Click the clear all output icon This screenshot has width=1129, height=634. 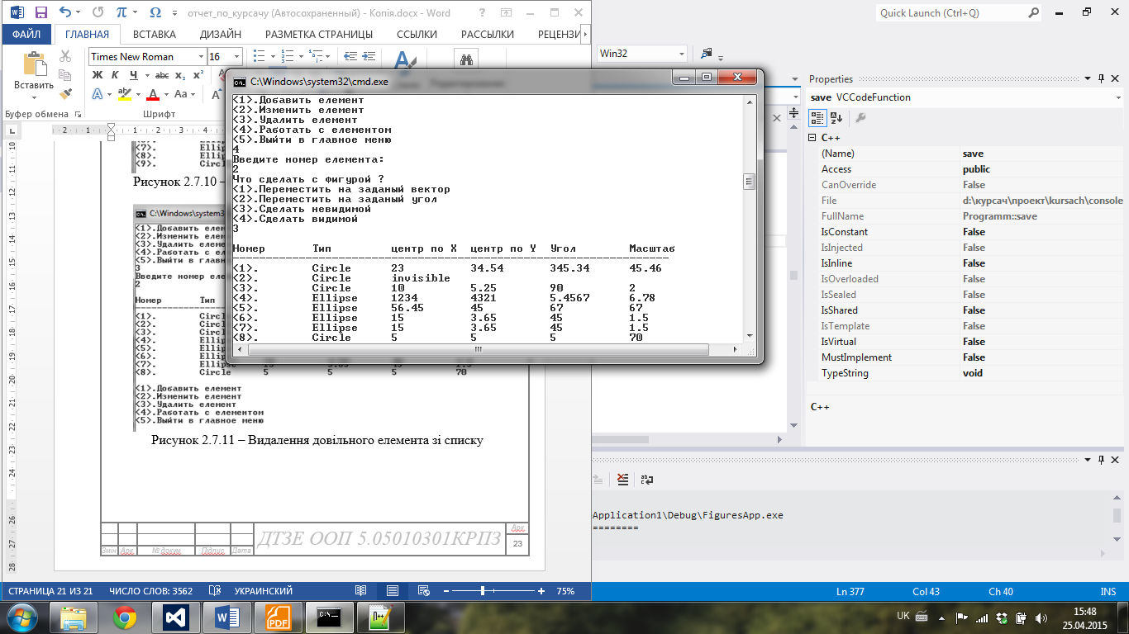(622, 479)
